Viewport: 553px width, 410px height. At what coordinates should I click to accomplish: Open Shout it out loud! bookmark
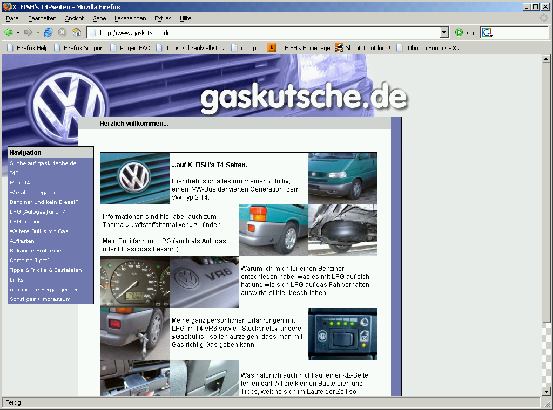click(x=363, y=48)
